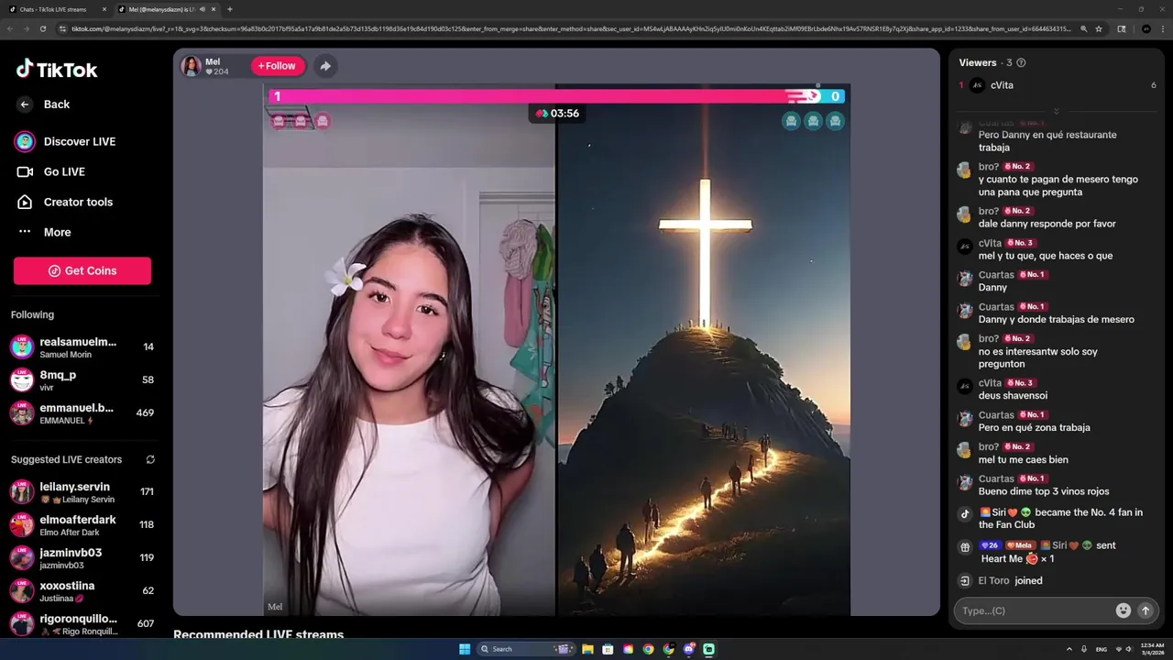Show hidden system tray icons
1173x660 pixels.
coord(1069,649)
